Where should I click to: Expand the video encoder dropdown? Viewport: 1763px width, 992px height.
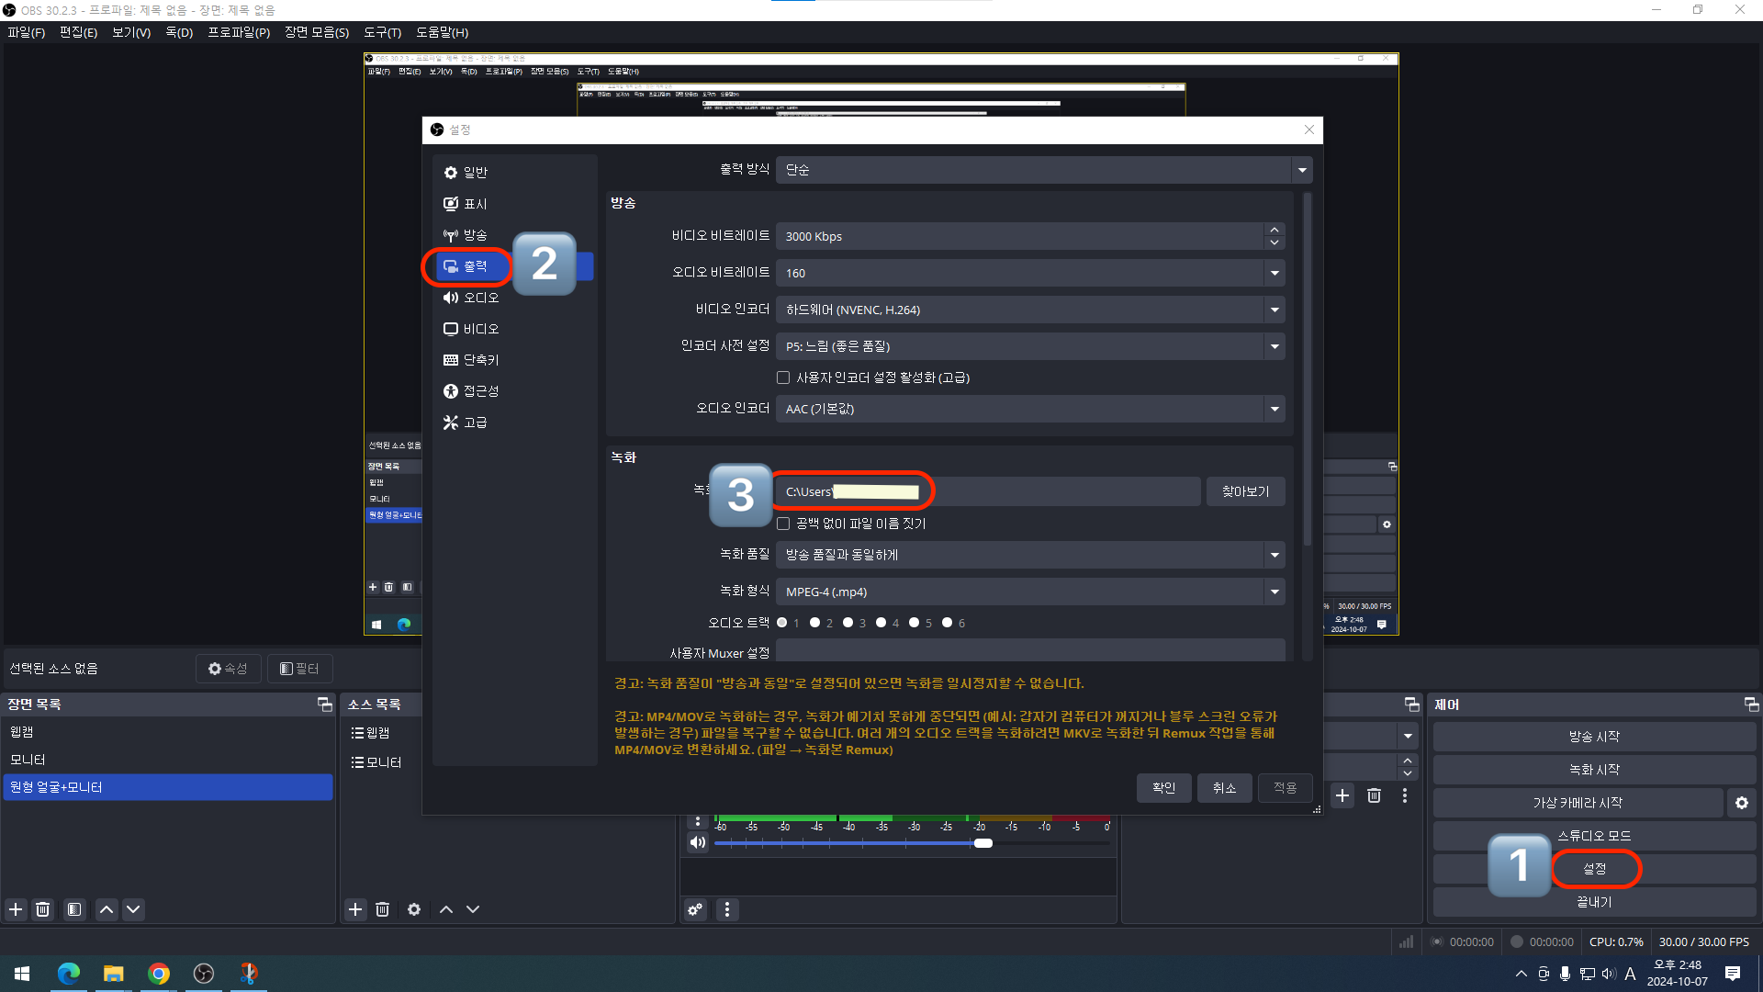[x=1275, y=310]
